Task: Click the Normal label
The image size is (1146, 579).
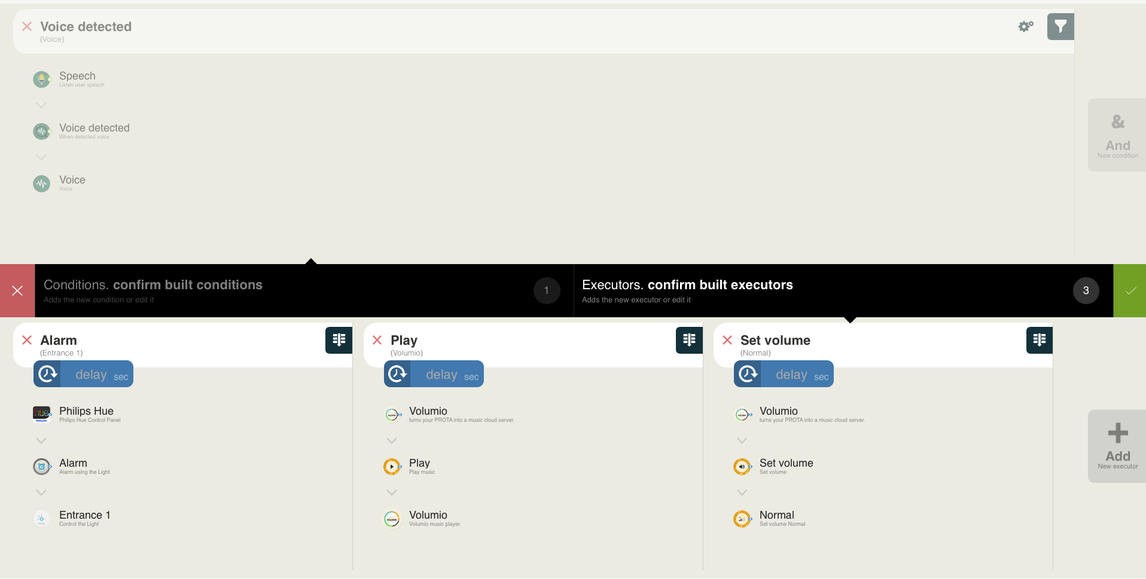Action: click(x=777, y=515)
